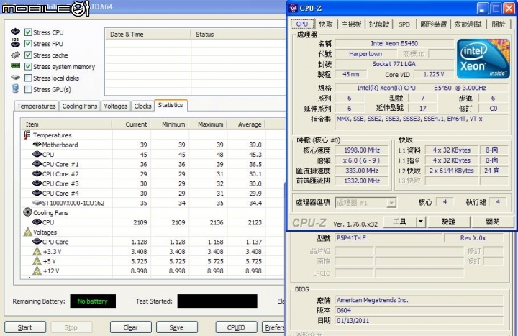Click the Clear button
The height and width of the screenshot is (336, 518).
click(130, 327)
